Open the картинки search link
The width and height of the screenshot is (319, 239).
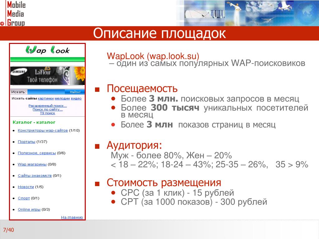click(45, 98)
